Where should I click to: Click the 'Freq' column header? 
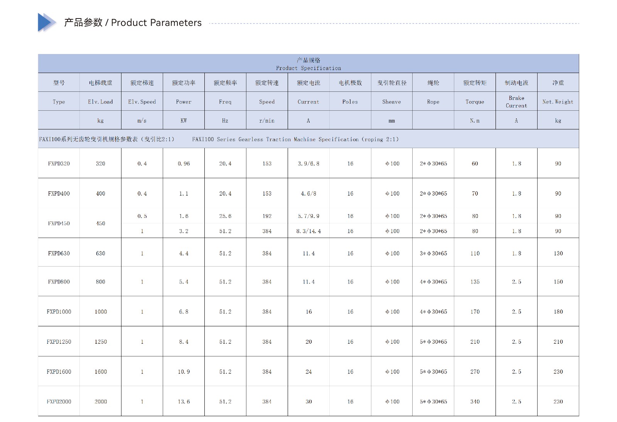click(x=225, y=102)
